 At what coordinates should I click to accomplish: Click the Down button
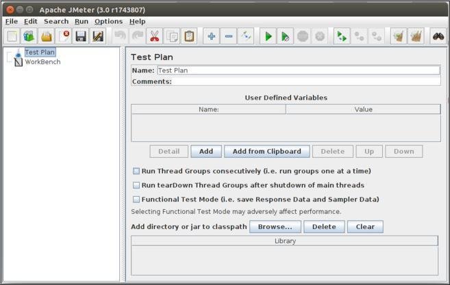click(404, 151)
